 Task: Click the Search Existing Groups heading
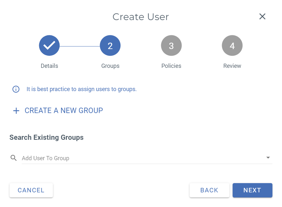click(x=47, y=138)
